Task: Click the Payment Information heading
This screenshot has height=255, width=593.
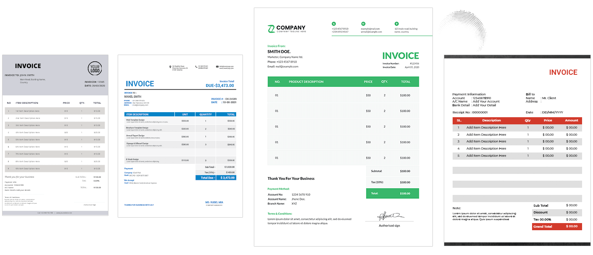Action: click(469, 94)
